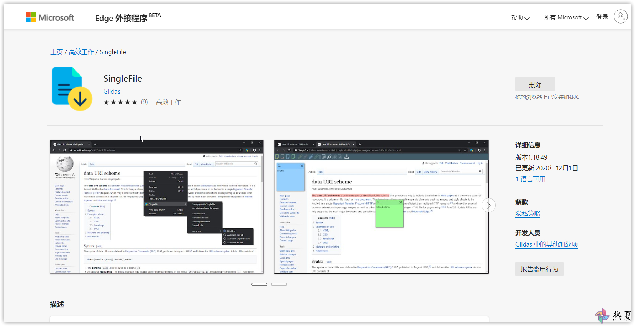Click the five-star rating
The height and width of the screenshot is (326, 635).
point(120,102)
